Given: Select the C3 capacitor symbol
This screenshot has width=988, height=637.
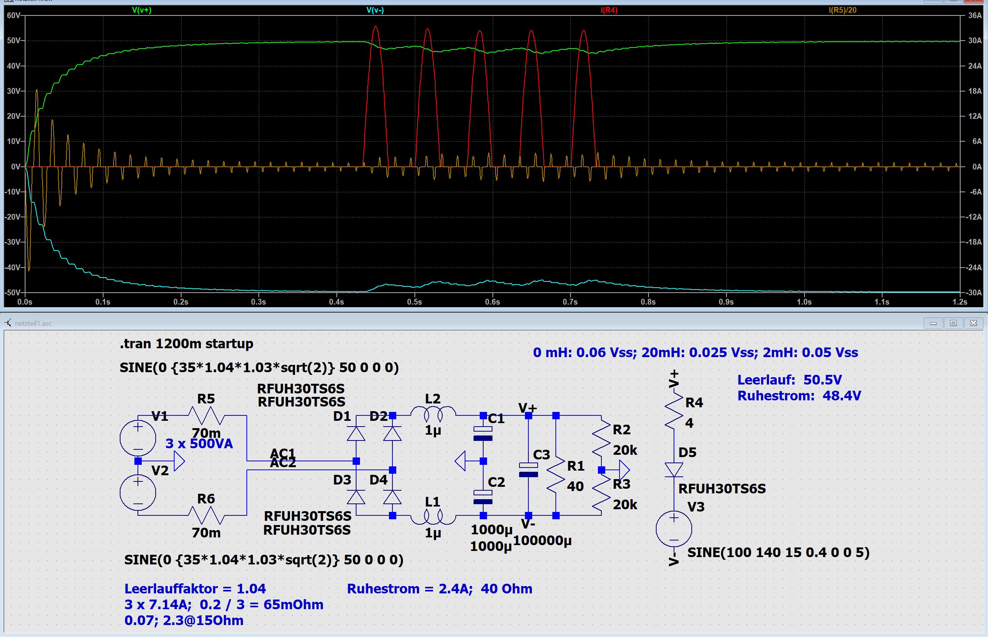Looking at the screenshot, I should (528, 470).
